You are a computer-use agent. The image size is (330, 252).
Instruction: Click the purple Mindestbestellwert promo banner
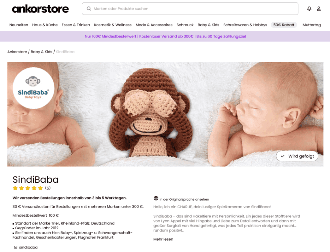[x=165, y=36]
